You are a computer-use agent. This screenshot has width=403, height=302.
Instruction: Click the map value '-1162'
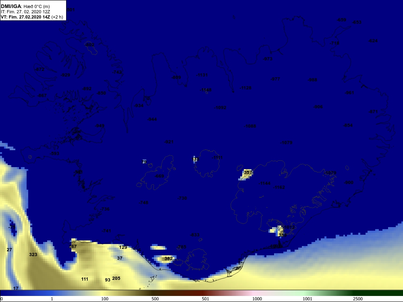tap(279, 187)
